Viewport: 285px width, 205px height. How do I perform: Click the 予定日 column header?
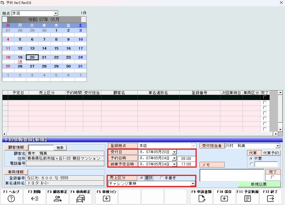coord(18,93)
